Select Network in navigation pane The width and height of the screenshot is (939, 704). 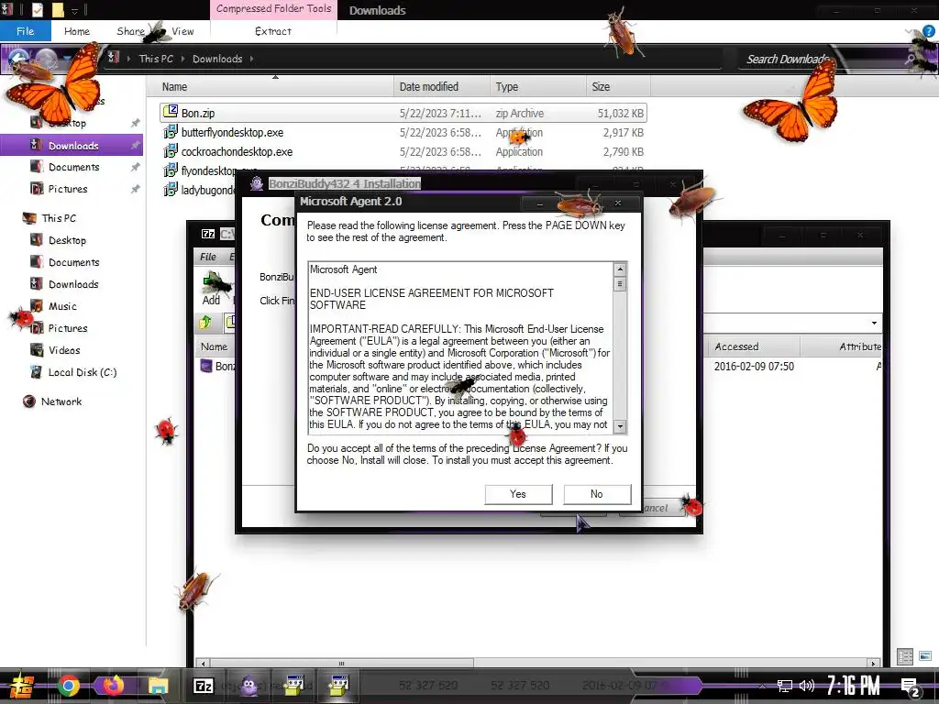pos(61,401)
